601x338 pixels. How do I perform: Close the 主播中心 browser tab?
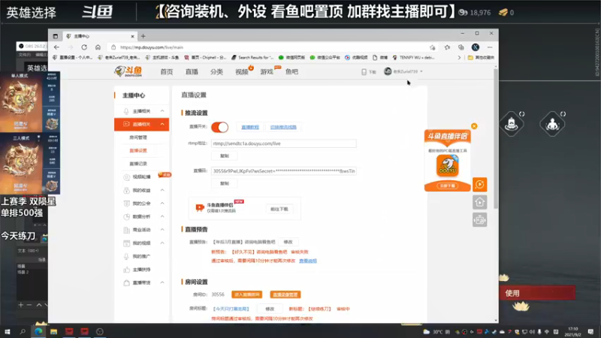132,36
